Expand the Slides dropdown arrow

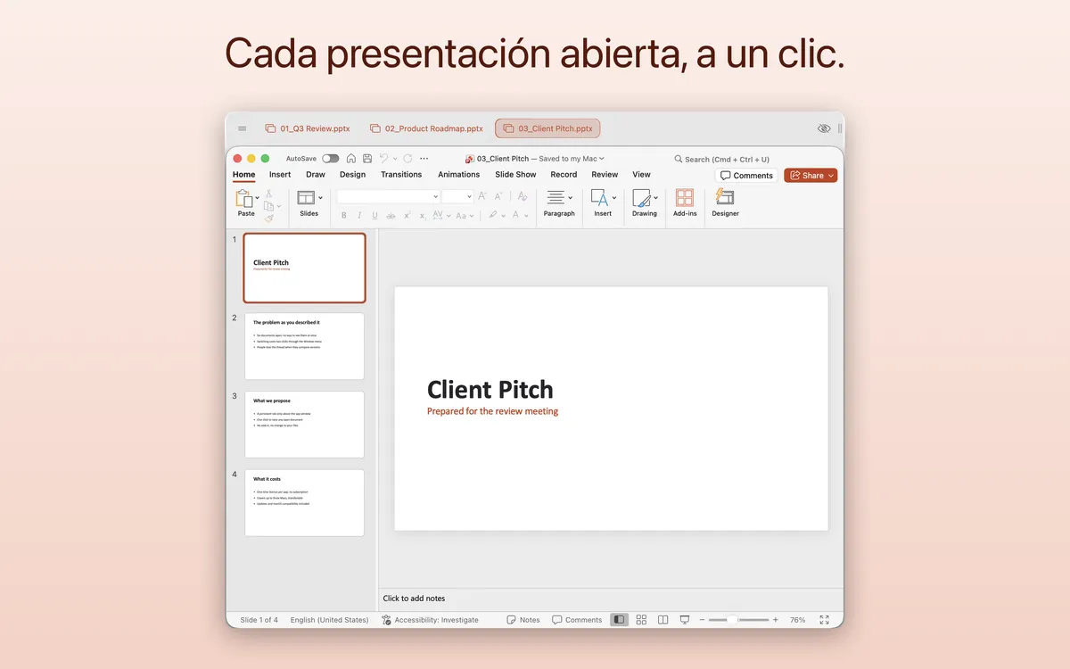(320, 197)
